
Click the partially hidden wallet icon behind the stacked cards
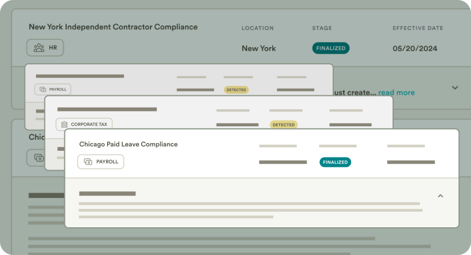[x=39, y=158]
